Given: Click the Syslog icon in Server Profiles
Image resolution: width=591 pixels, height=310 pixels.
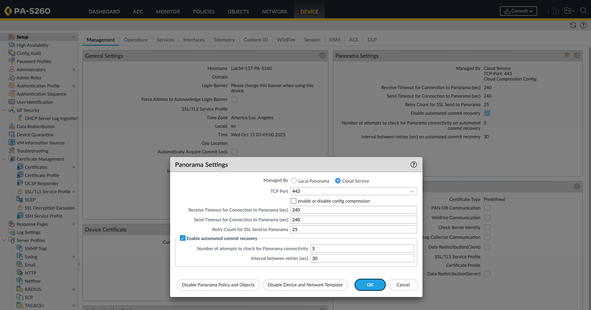Looking at the screenshot, I should click(x=20, y=257).
